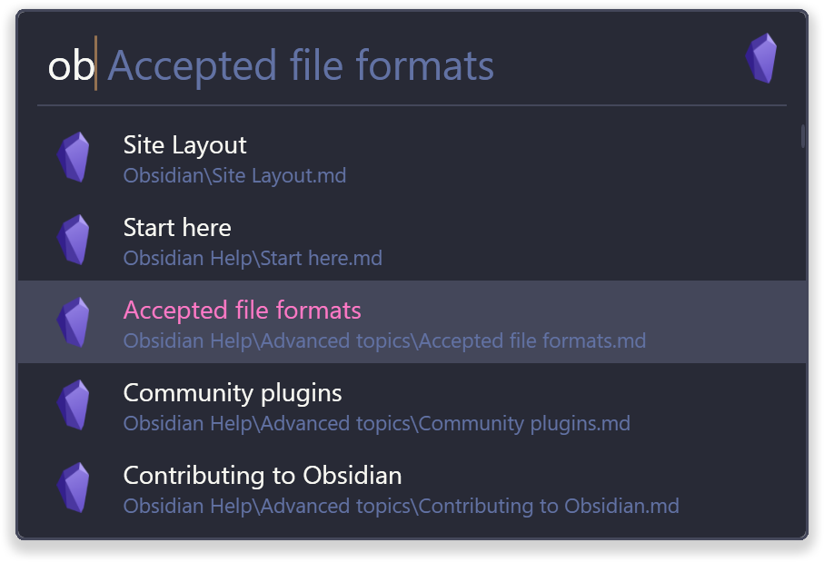
Task: Click the Obsidian\Site Layout.md path text
Action: click(234, 175)
